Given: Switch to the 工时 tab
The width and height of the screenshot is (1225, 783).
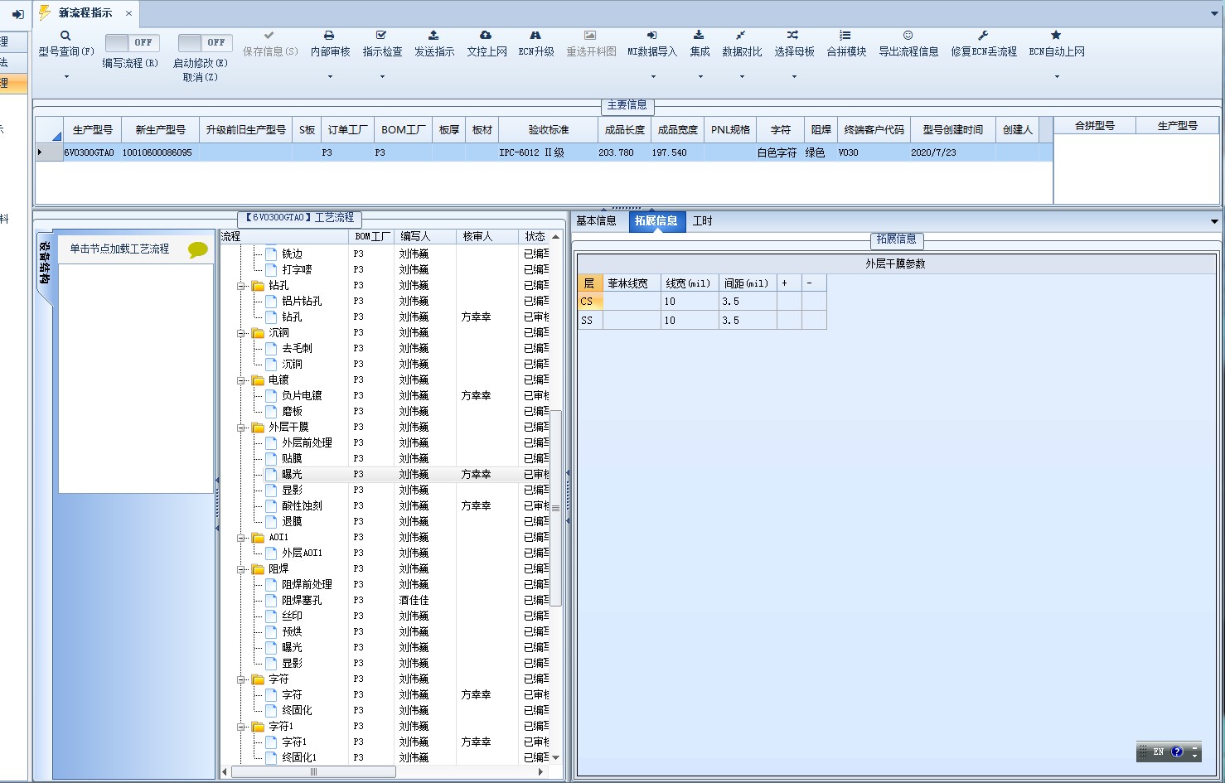Looking at the screenshot, I should click(702, 221).
